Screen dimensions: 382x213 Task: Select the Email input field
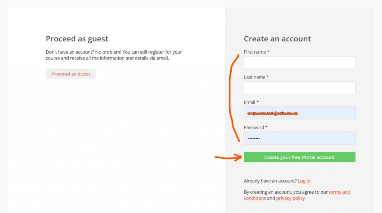(x=325, y=113)
